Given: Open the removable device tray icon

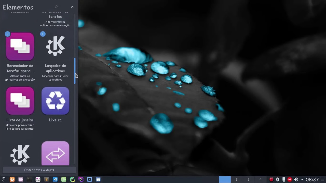Looking at the screenshot, I should 283,179.
